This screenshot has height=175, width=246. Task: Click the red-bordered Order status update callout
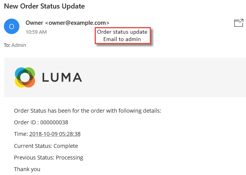coord(123,36)
